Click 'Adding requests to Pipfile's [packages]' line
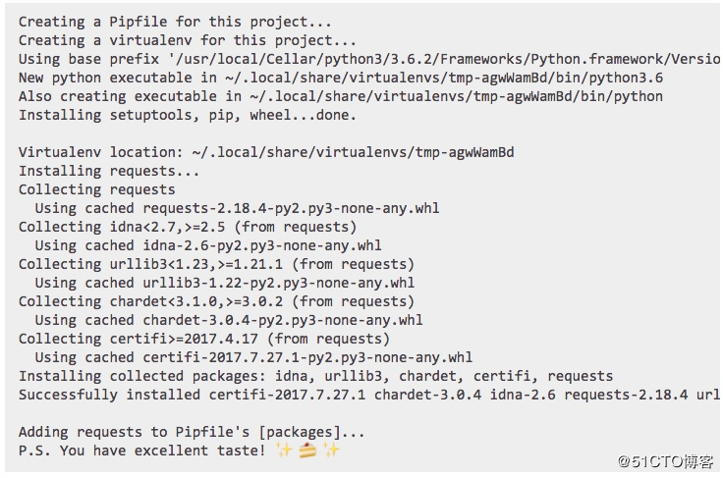This screenshot has height=478, width=723. [192, 432]
